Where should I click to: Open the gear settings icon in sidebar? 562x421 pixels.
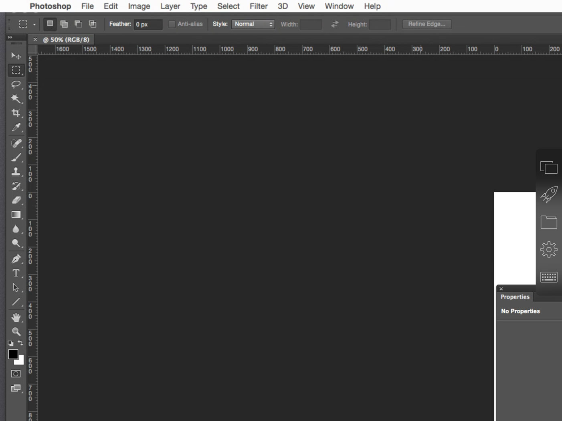(x=549, y=250)
